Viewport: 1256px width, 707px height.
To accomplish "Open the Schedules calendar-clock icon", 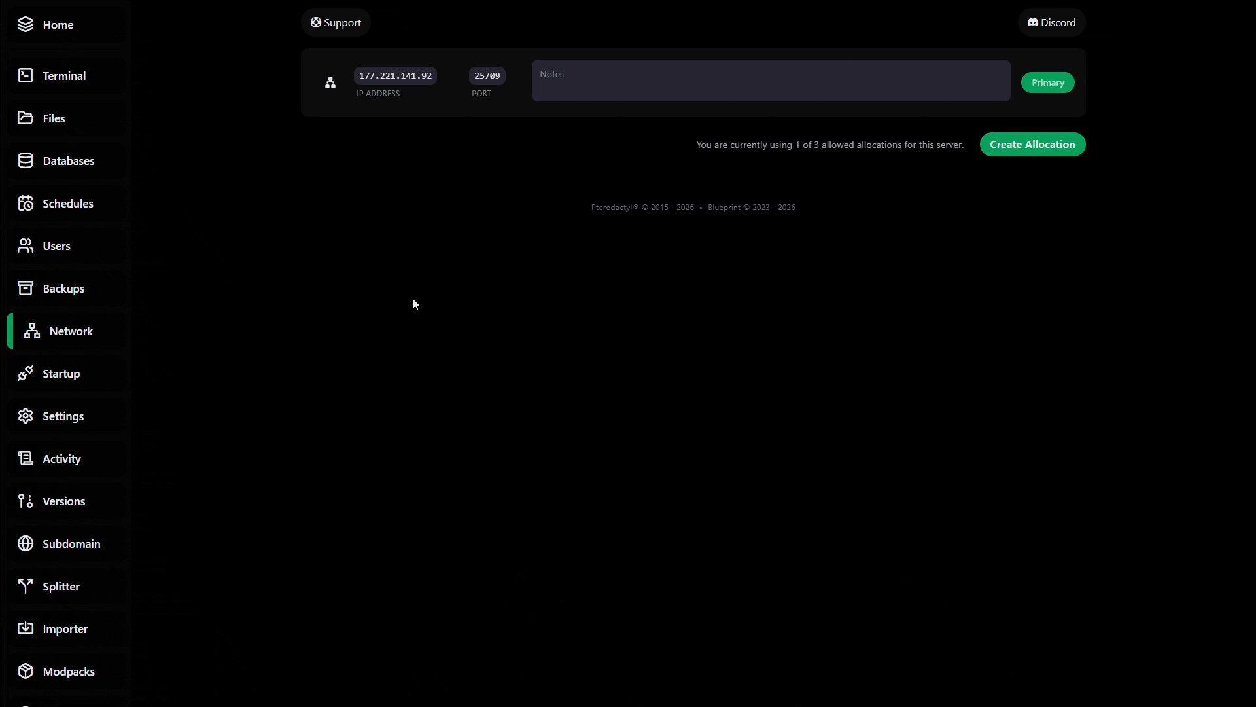I will click(26, 204).
